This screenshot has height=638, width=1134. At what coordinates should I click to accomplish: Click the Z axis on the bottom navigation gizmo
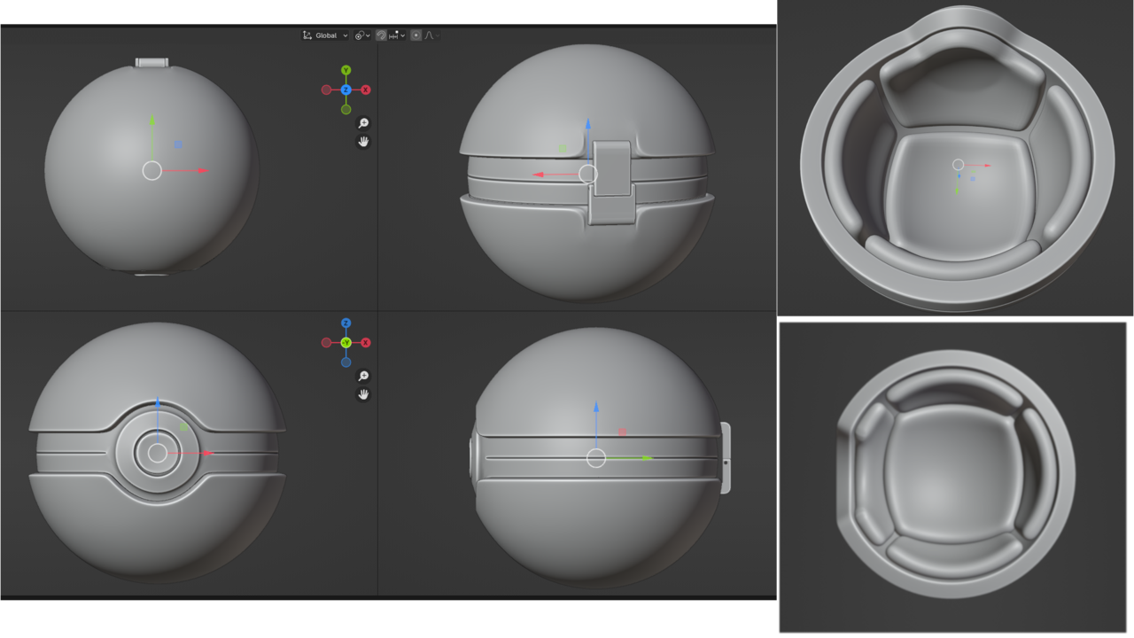[346, 323]
